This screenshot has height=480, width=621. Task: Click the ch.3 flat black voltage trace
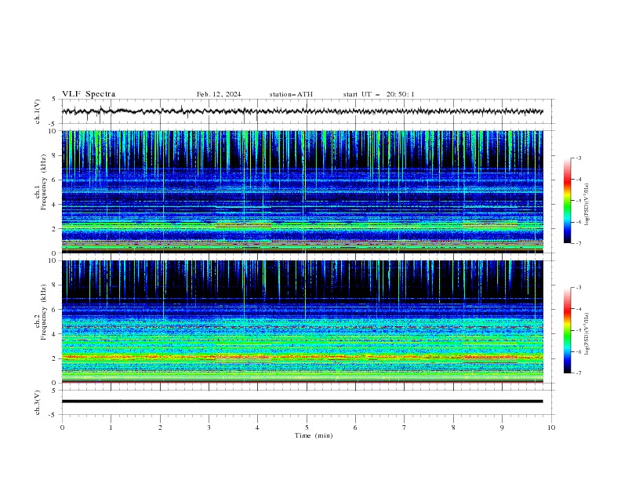[x=302, y=402]
